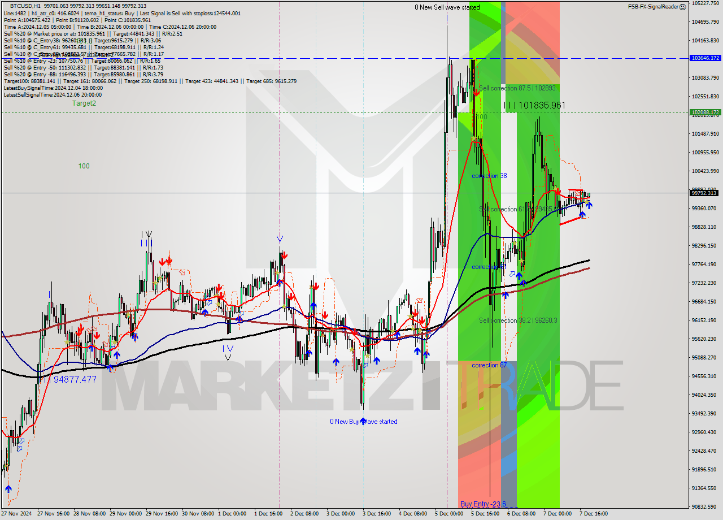Click the 105225.720 price axis value

(x=705, y=3)
